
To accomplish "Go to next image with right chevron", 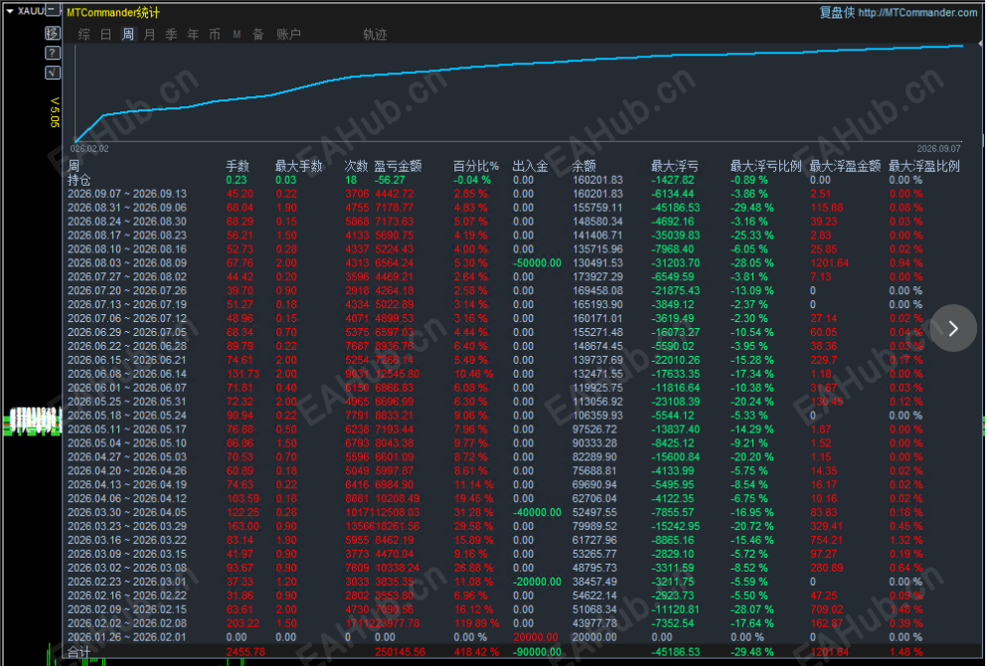I will [x=953, y=328].
